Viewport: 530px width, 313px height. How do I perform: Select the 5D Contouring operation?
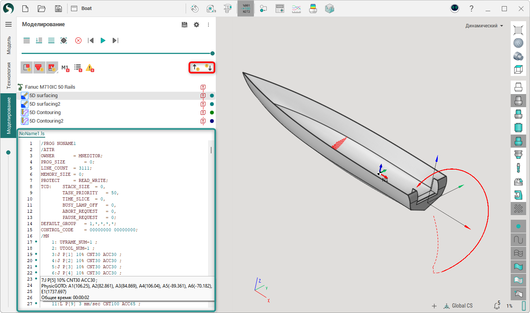click(45, 113)
